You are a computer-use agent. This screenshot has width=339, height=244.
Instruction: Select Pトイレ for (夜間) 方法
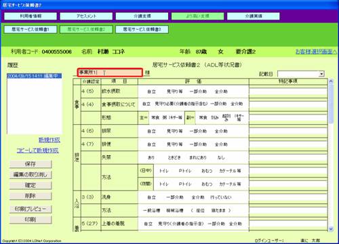[x=185, y=184]
